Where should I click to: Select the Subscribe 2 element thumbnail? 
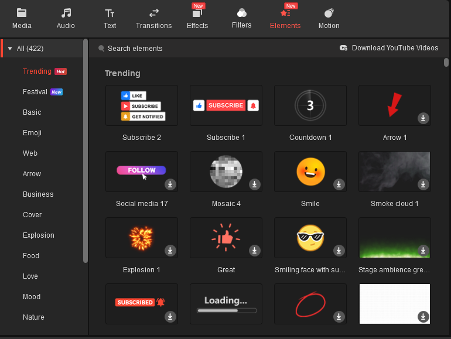coord(142,105)
